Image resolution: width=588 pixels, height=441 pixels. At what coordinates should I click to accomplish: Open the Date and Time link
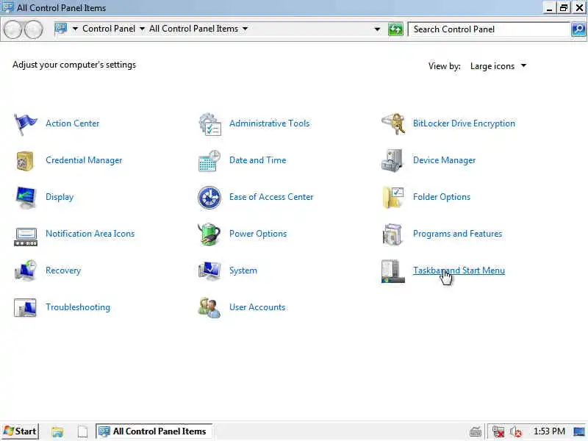coord(258,160)
